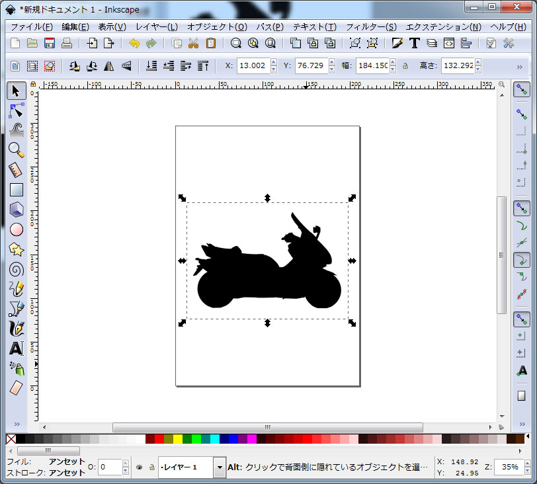Click the Undo arrow icon
Image resolution: width=537 pixels, height=484 pixels.
click(x=135, y=44)
